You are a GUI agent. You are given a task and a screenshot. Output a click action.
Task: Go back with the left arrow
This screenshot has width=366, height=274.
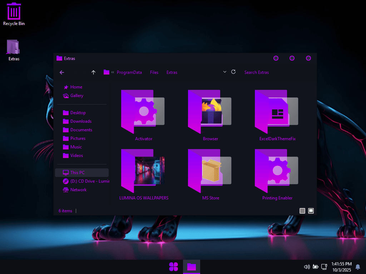61,72
